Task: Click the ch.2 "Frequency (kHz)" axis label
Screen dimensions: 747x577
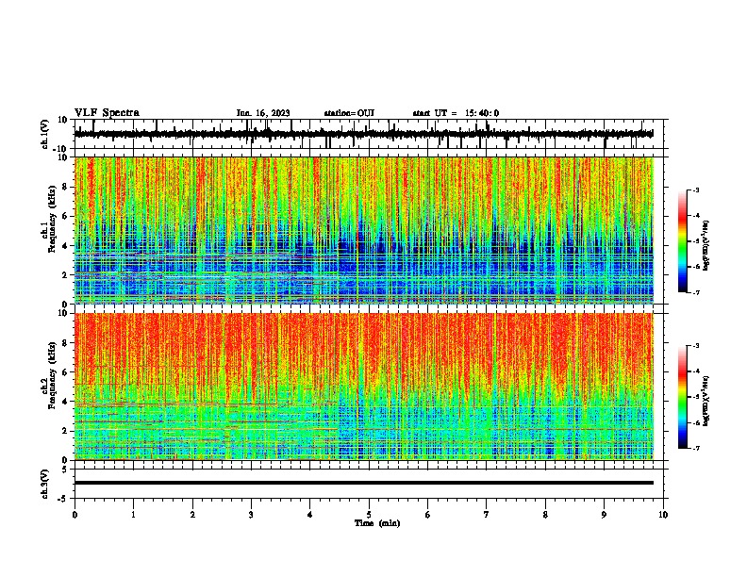Action: point(52,375)
